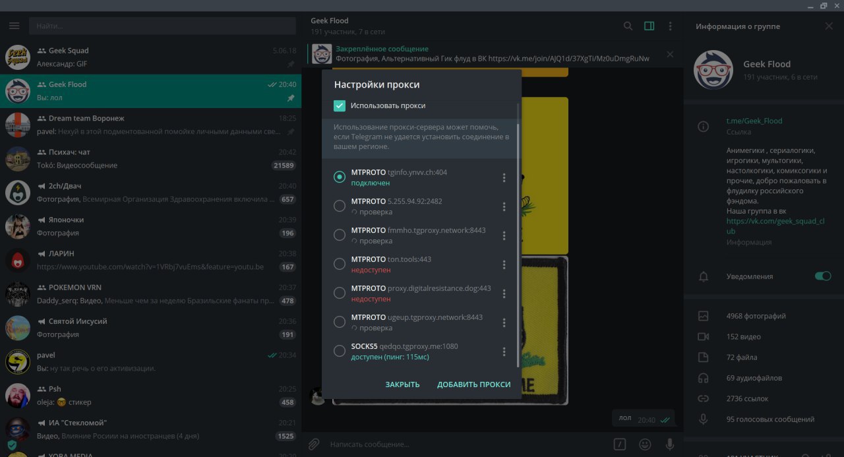Screen dimensions: 844x457
Task: Select the fmmho.tgproxy.network:8443 proxy radio
Action: [x=340, y=235]
